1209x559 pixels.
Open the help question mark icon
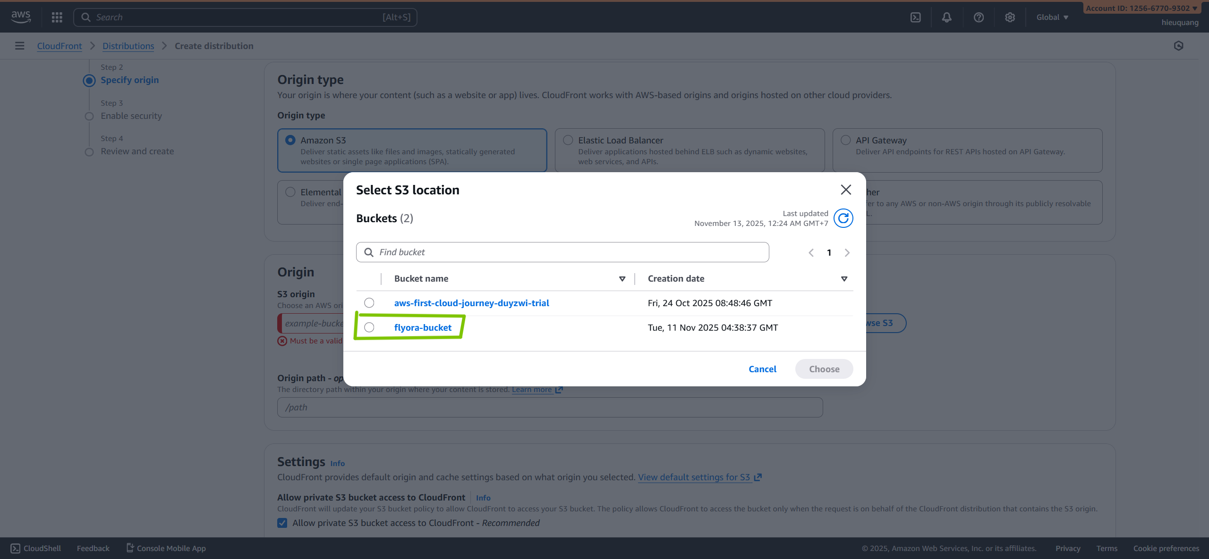coord(979,17)
